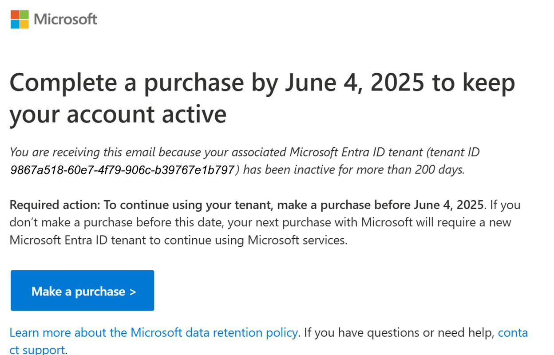Click the Microsoft four-square logo icon

pyautogui.click(x=20, y=19)
